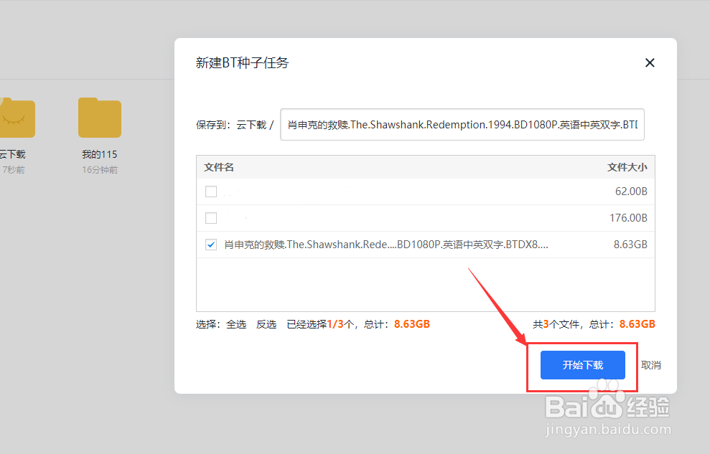Click the 文件大小 column header

point(627,166)
